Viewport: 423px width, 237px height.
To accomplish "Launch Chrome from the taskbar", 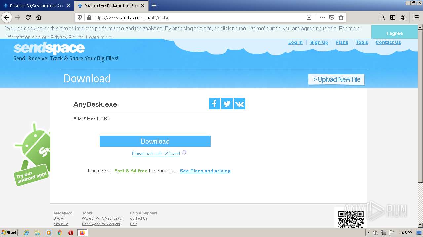I will point(60,233).
